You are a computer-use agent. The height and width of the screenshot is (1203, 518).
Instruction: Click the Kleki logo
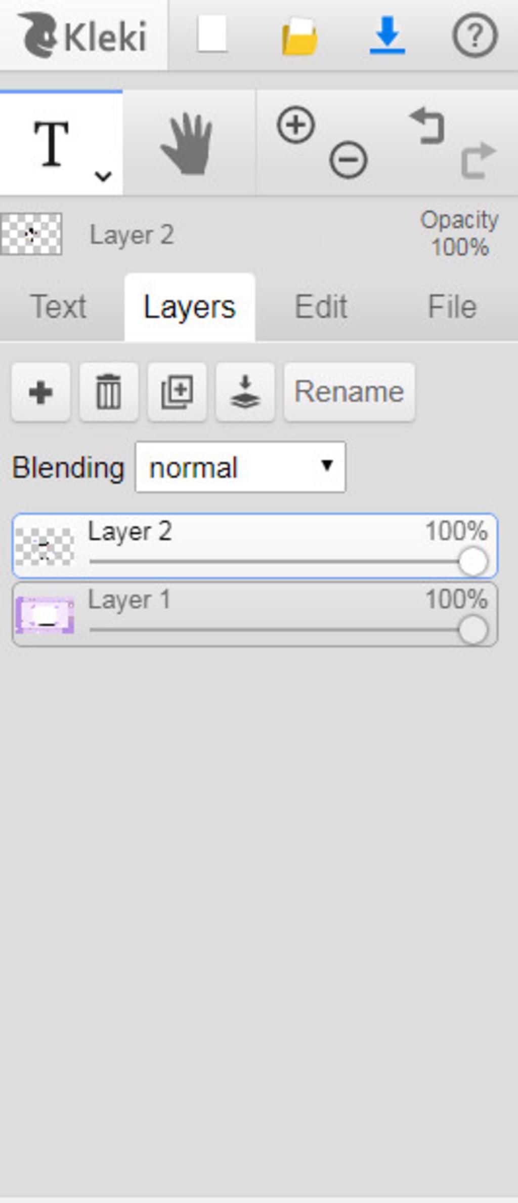tap(83, 35)
